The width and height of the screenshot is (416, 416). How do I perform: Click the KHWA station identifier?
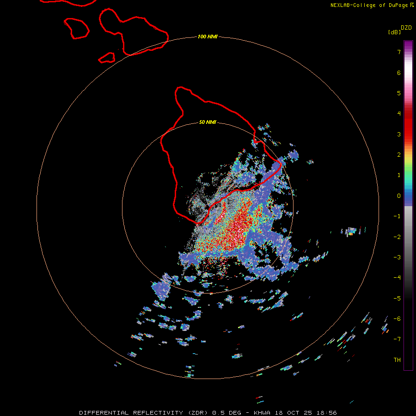coord(262,413)
